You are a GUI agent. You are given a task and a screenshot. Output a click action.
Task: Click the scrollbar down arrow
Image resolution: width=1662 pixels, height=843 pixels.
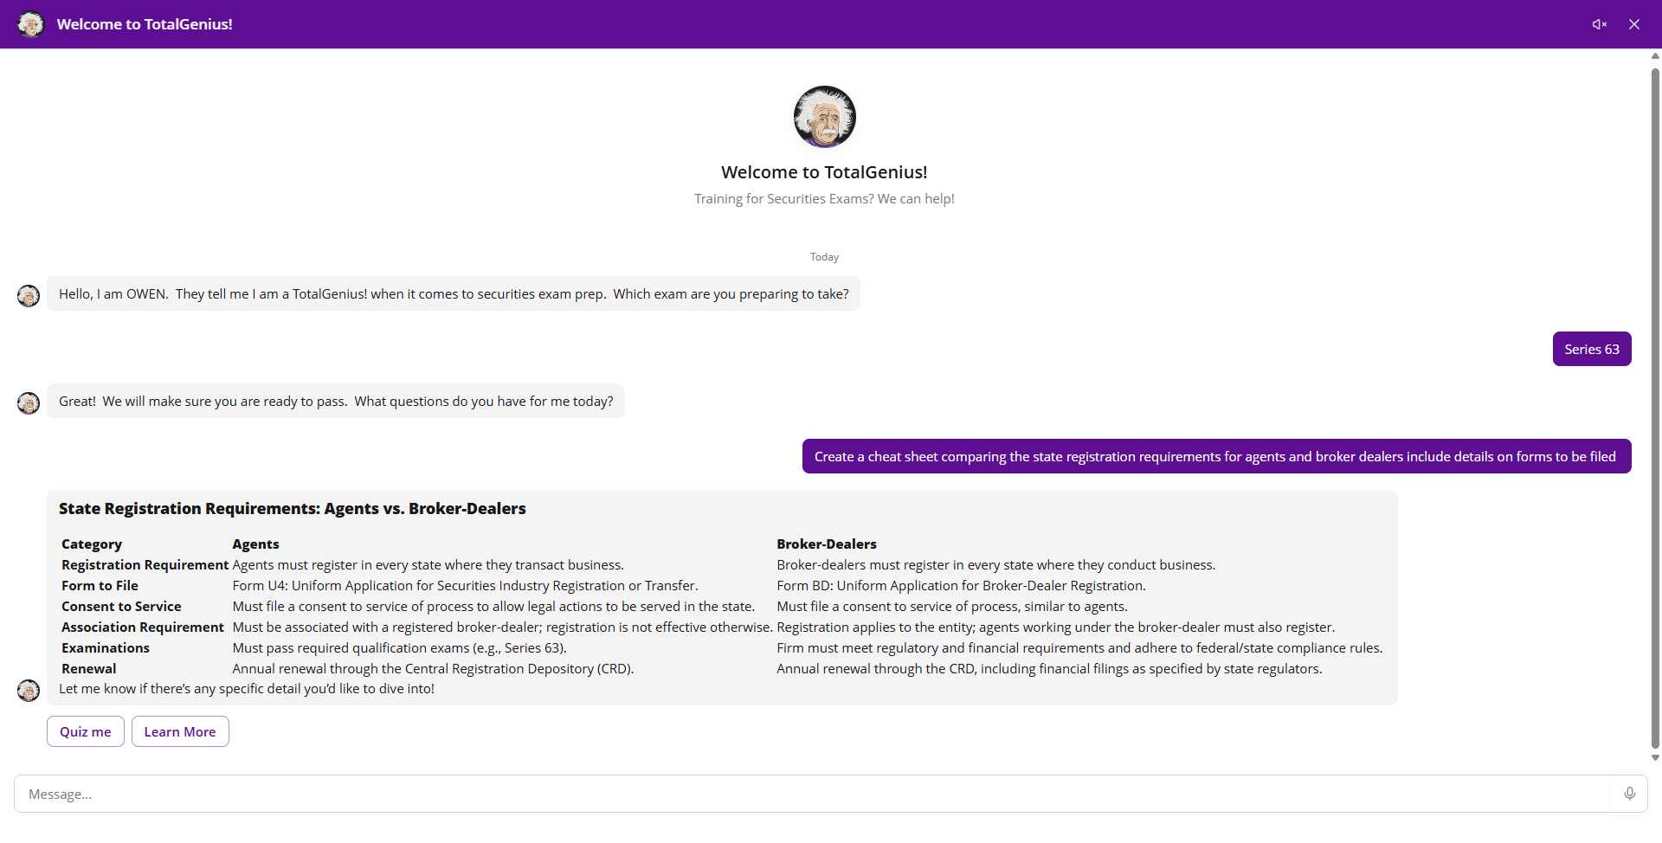[x=1655, y=758]
